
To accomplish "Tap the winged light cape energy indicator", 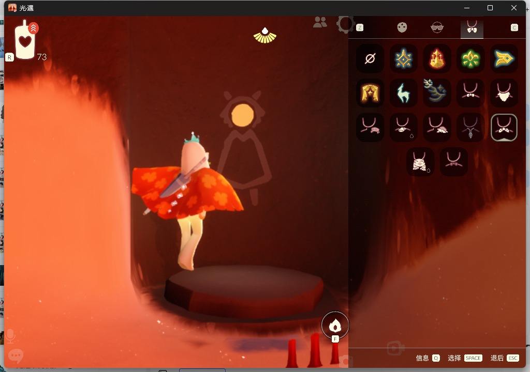I will (x=265, y=36).
